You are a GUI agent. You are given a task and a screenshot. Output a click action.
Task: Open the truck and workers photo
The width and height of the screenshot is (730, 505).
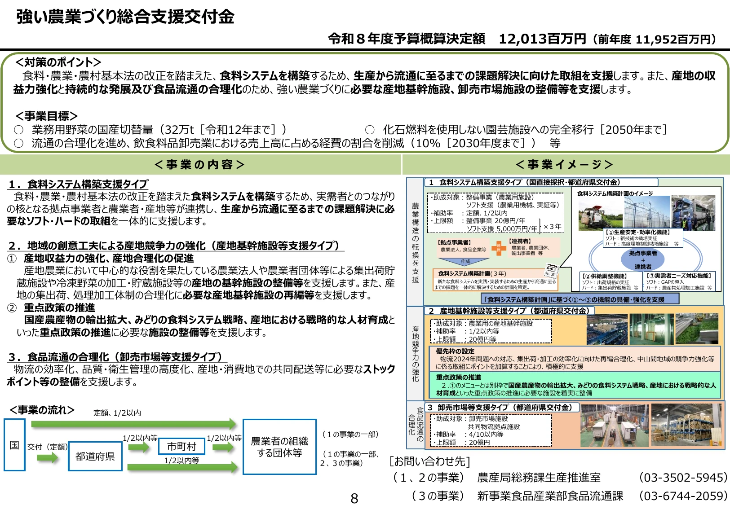click(693, 213)
